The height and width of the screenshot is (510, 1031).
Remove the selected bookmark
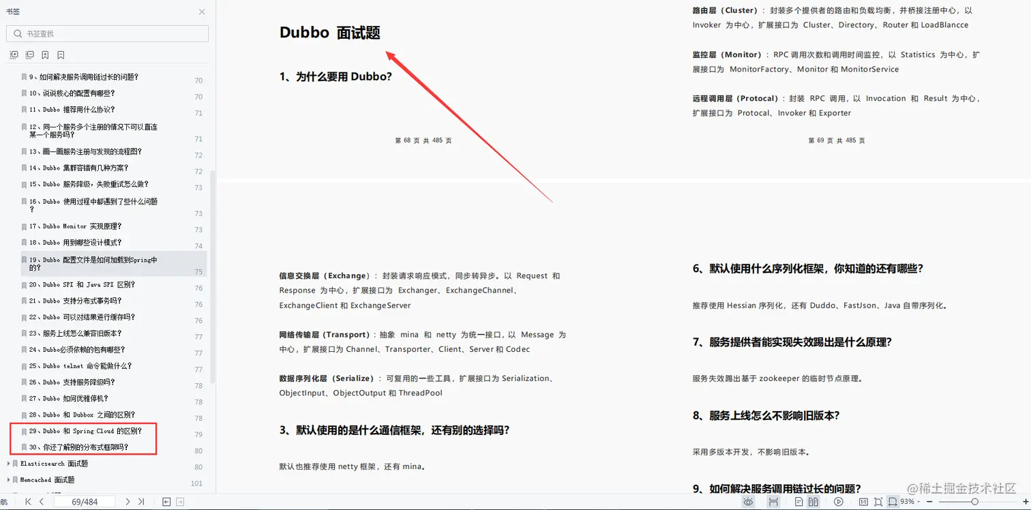click(61, 55)
